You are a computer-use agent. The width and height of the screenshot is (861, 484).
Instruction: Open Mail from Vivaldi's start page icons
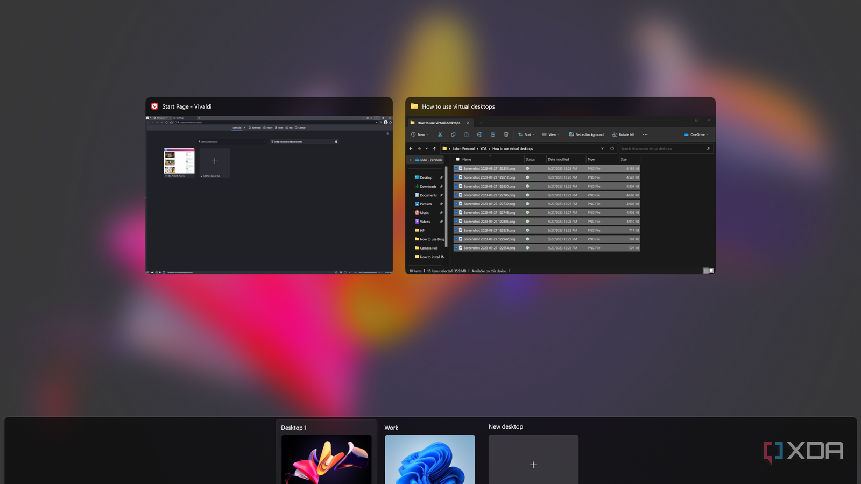(x=287, y=127)
